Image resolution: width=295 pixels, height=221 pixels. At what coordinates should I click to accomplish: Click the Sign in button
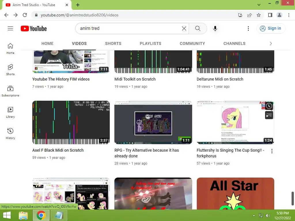(271, 28)
